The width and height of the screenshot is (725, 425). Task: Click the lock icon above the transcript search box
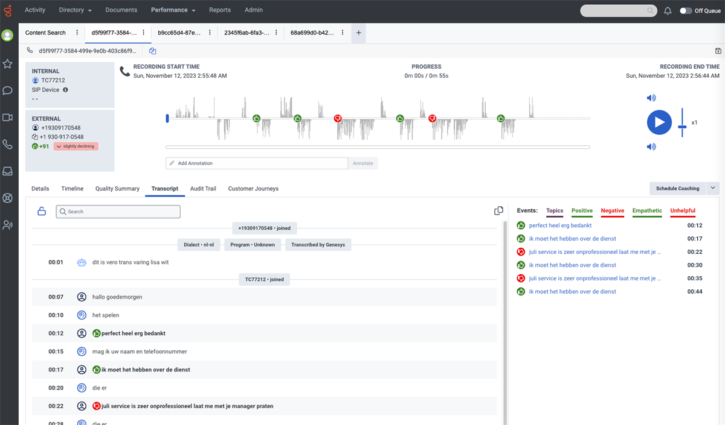pos(40,211)
